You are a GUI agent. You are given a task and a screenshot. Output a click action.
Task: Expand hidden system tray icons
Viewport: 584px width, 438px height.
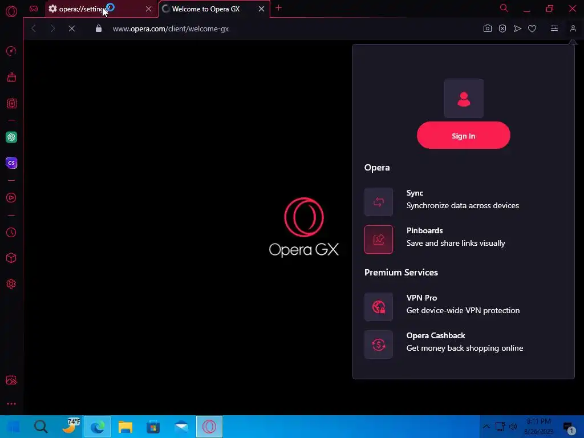coord(486,427)
